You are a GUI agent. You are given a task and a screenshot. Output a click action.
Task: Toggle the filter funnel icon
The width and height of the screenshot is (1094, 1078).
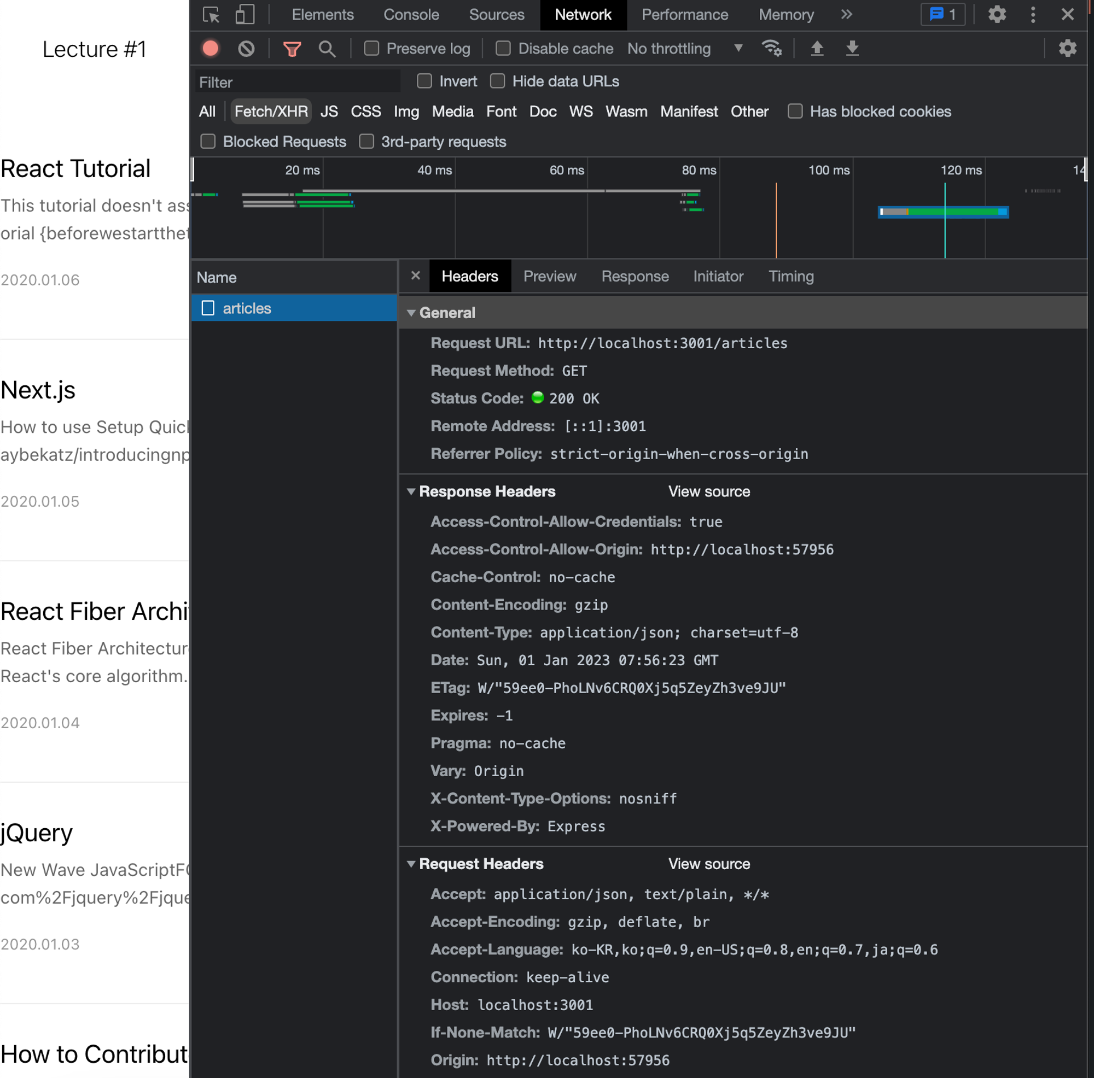click(x=292, y=49)
